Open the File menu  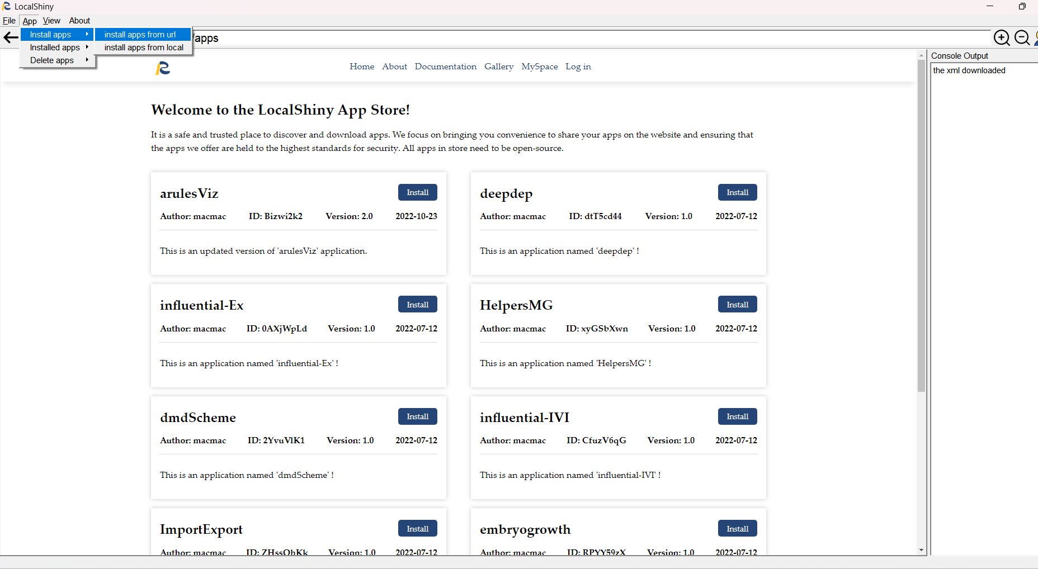click(9, 21)
